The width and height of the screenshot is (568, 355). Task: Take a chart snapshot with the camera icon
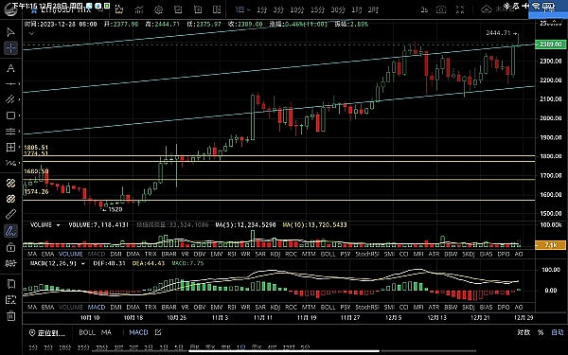point(441,9)
